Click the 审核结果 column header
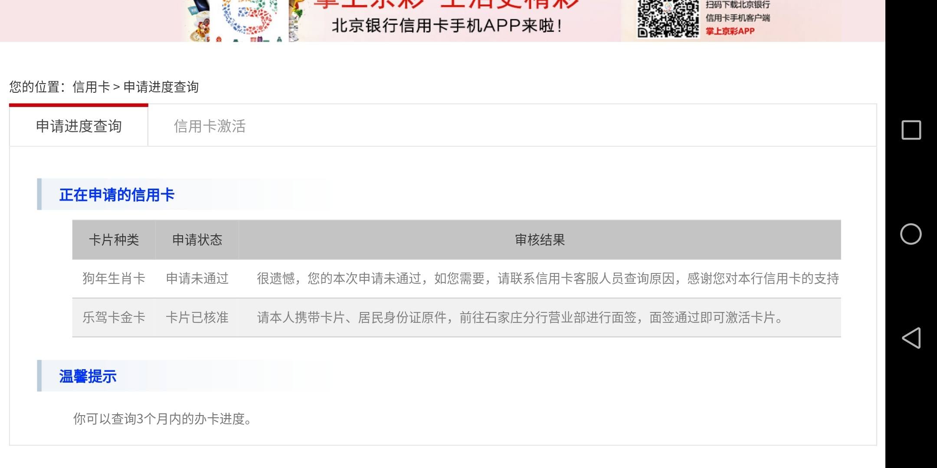 540,240
